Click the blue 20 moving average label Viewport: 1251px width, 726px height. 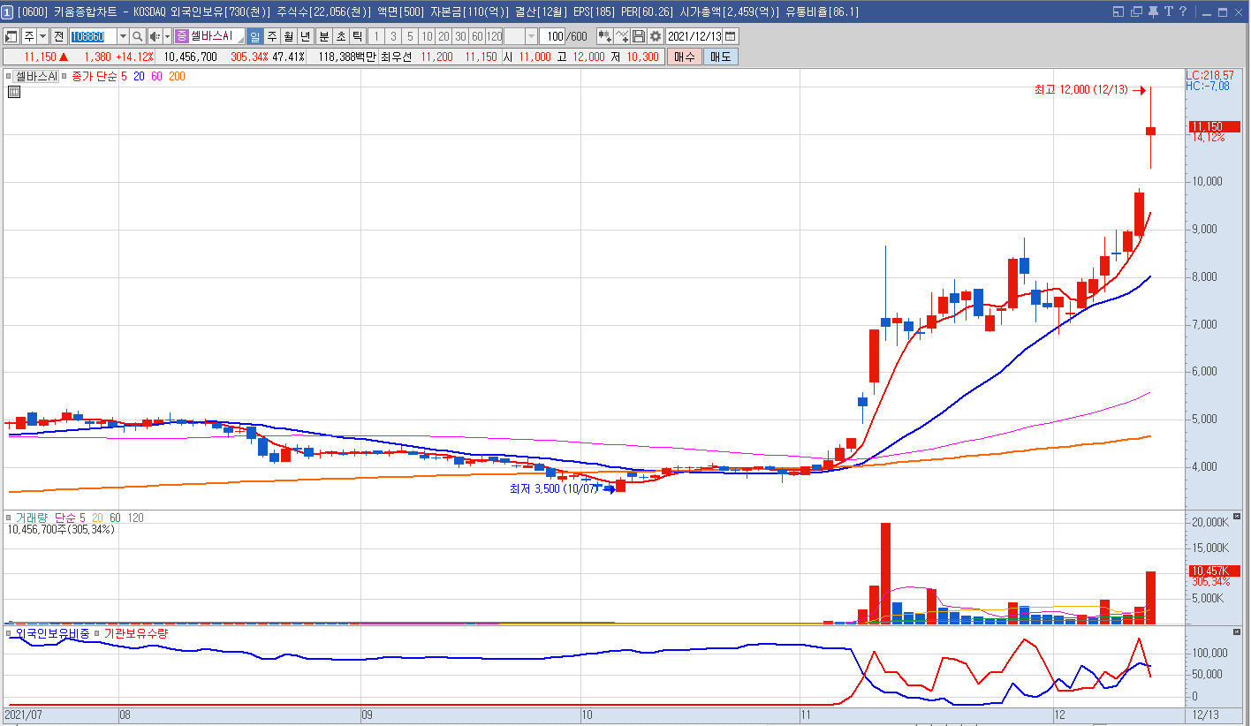pos(140,77)
